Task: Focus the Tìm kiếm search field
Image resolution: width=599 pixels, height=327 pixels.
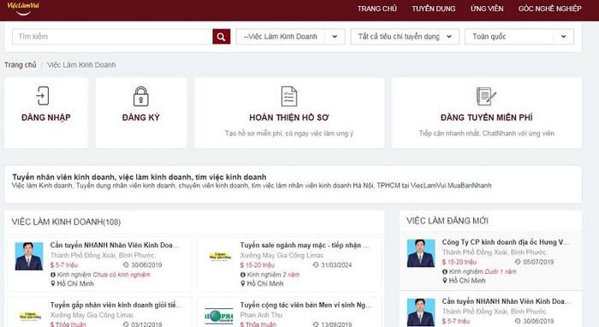Action: coord(112,37)
